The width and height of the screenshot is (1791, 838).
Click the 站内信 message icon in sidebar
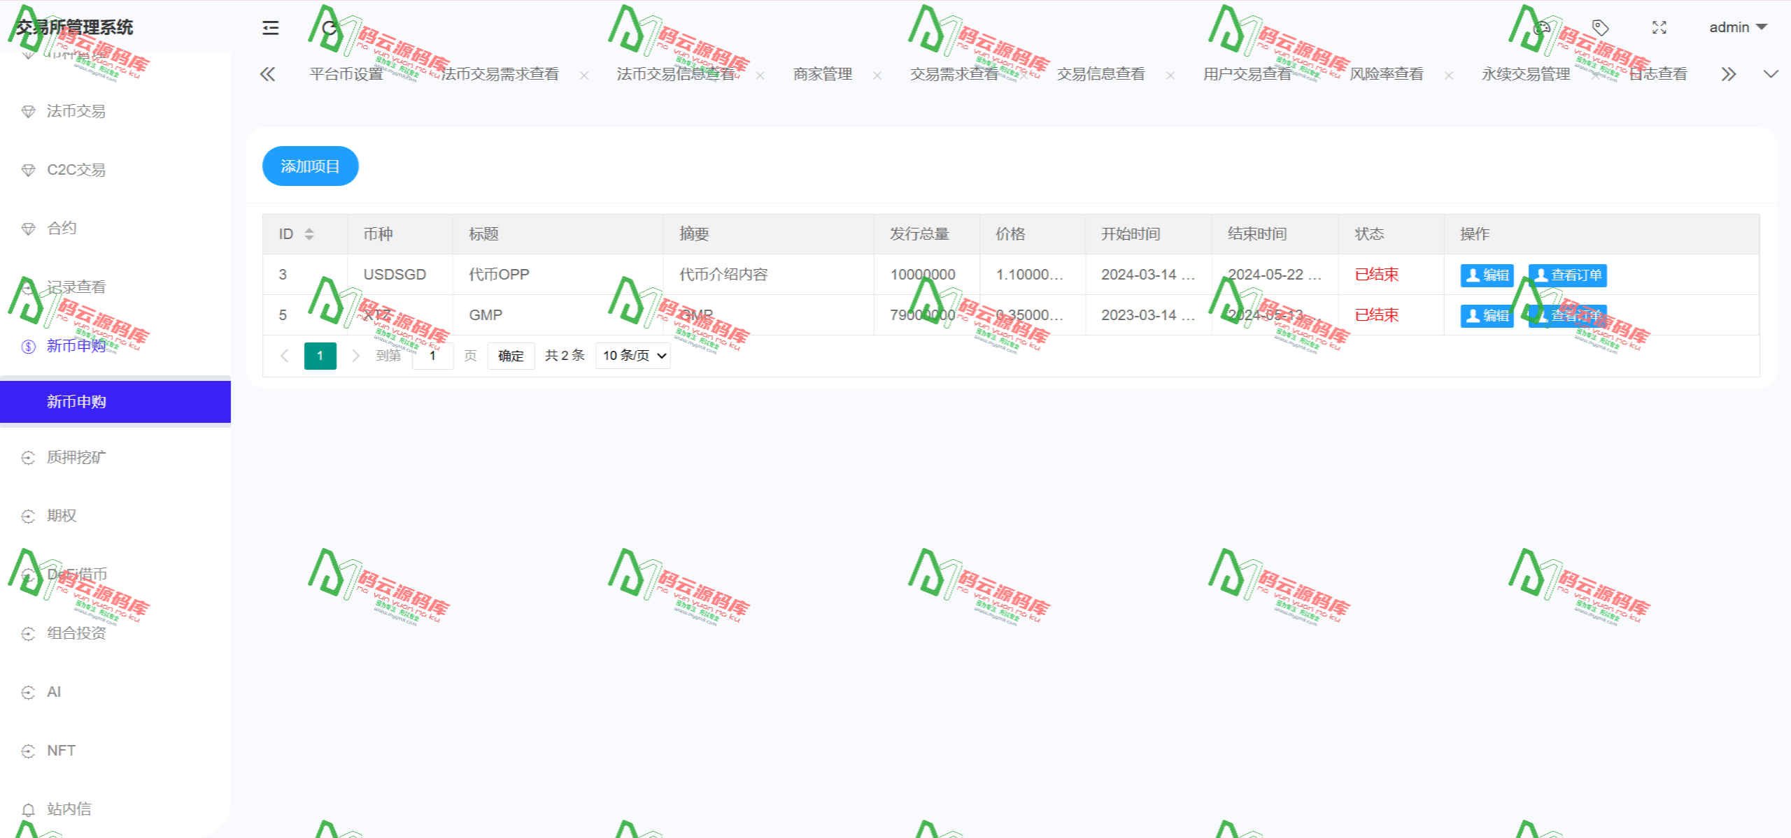(28, 809)
